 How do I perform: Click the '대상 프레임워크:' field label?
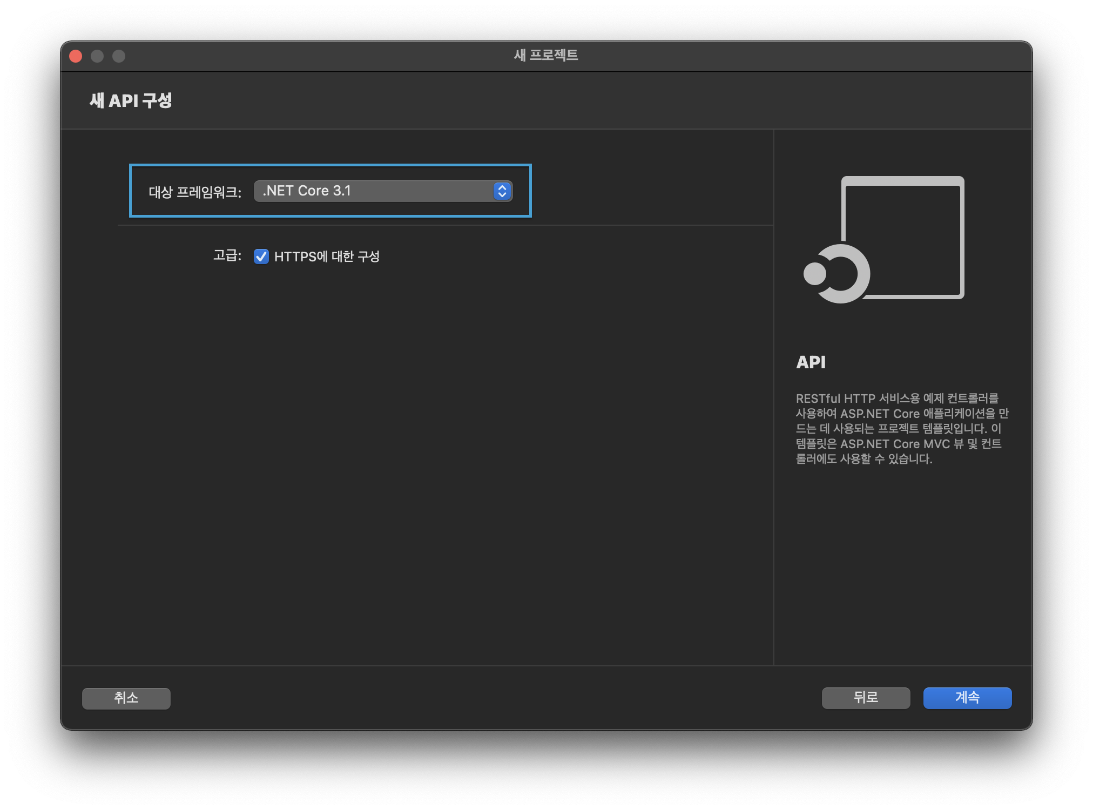tap(194, 192)
